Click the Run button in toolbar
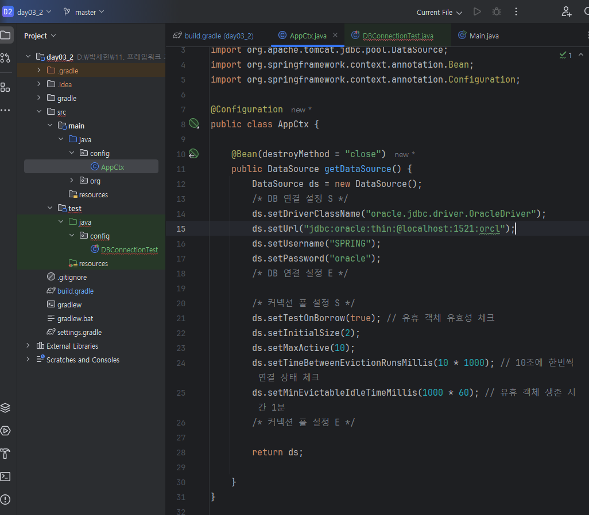 click(x=477, y=12)
